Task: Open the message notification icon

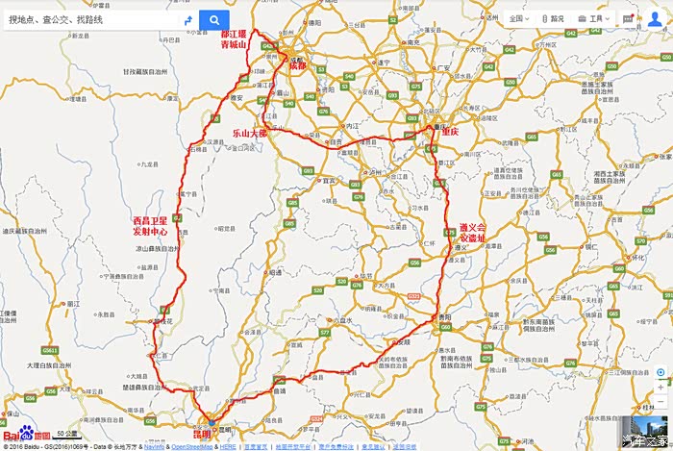Action: point(628,19)
